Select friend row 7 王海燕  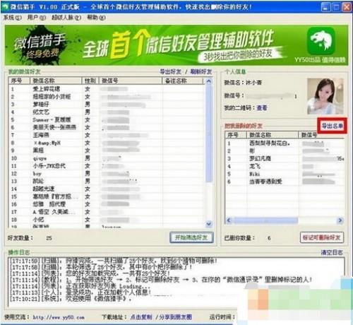107,135
